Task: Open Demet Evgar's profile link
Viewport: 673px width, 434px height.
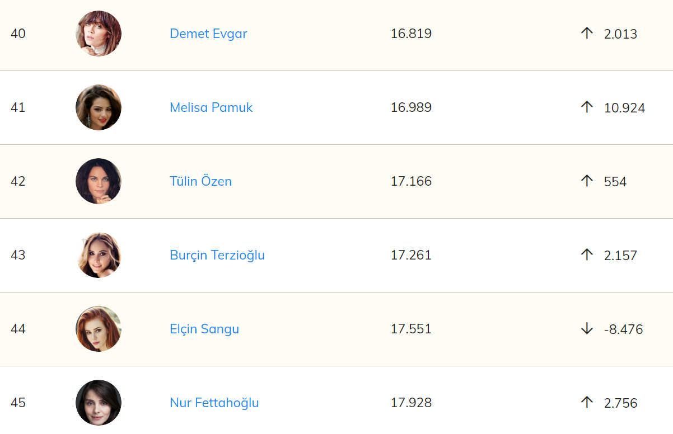Action: [208, 34]
